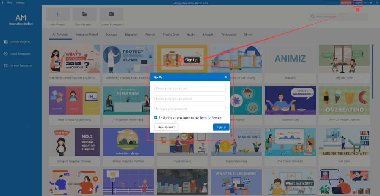Switch to the Education template tab
Viewport: 380px width, 196px height.
click(x=131, y=35)
